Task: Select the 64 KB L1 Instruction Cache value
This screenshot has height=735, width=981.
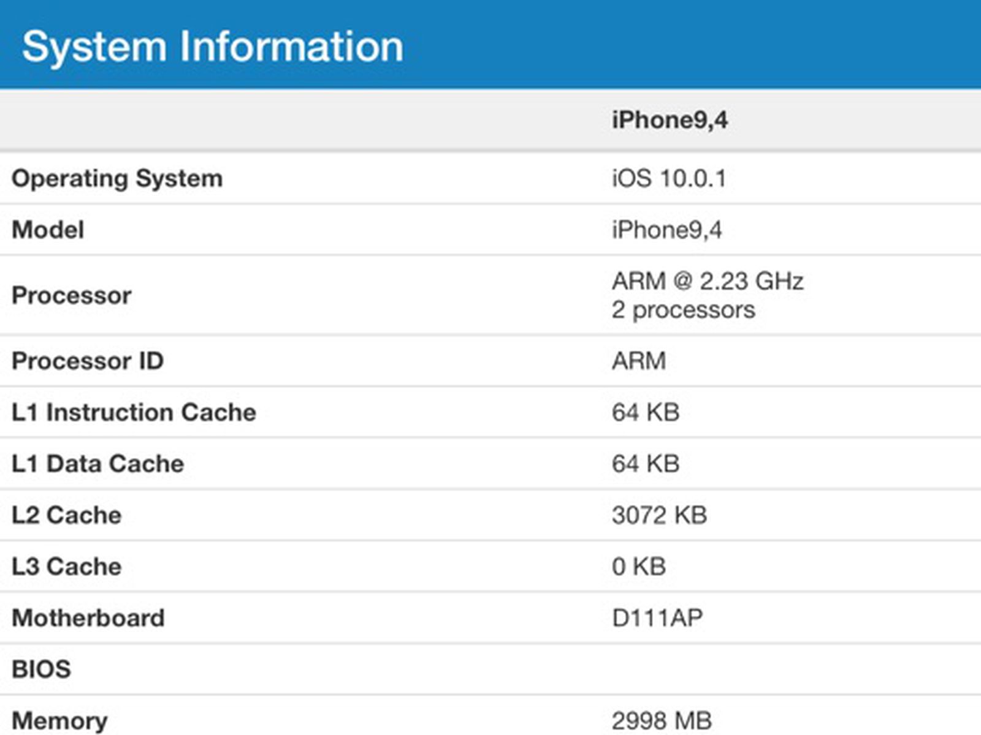Action: coord(646,413)
